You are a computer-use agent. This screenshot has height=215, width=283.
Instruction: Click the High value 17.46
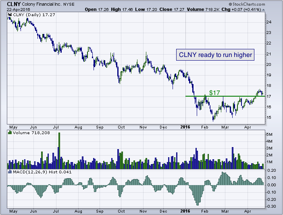coord(127,9)
